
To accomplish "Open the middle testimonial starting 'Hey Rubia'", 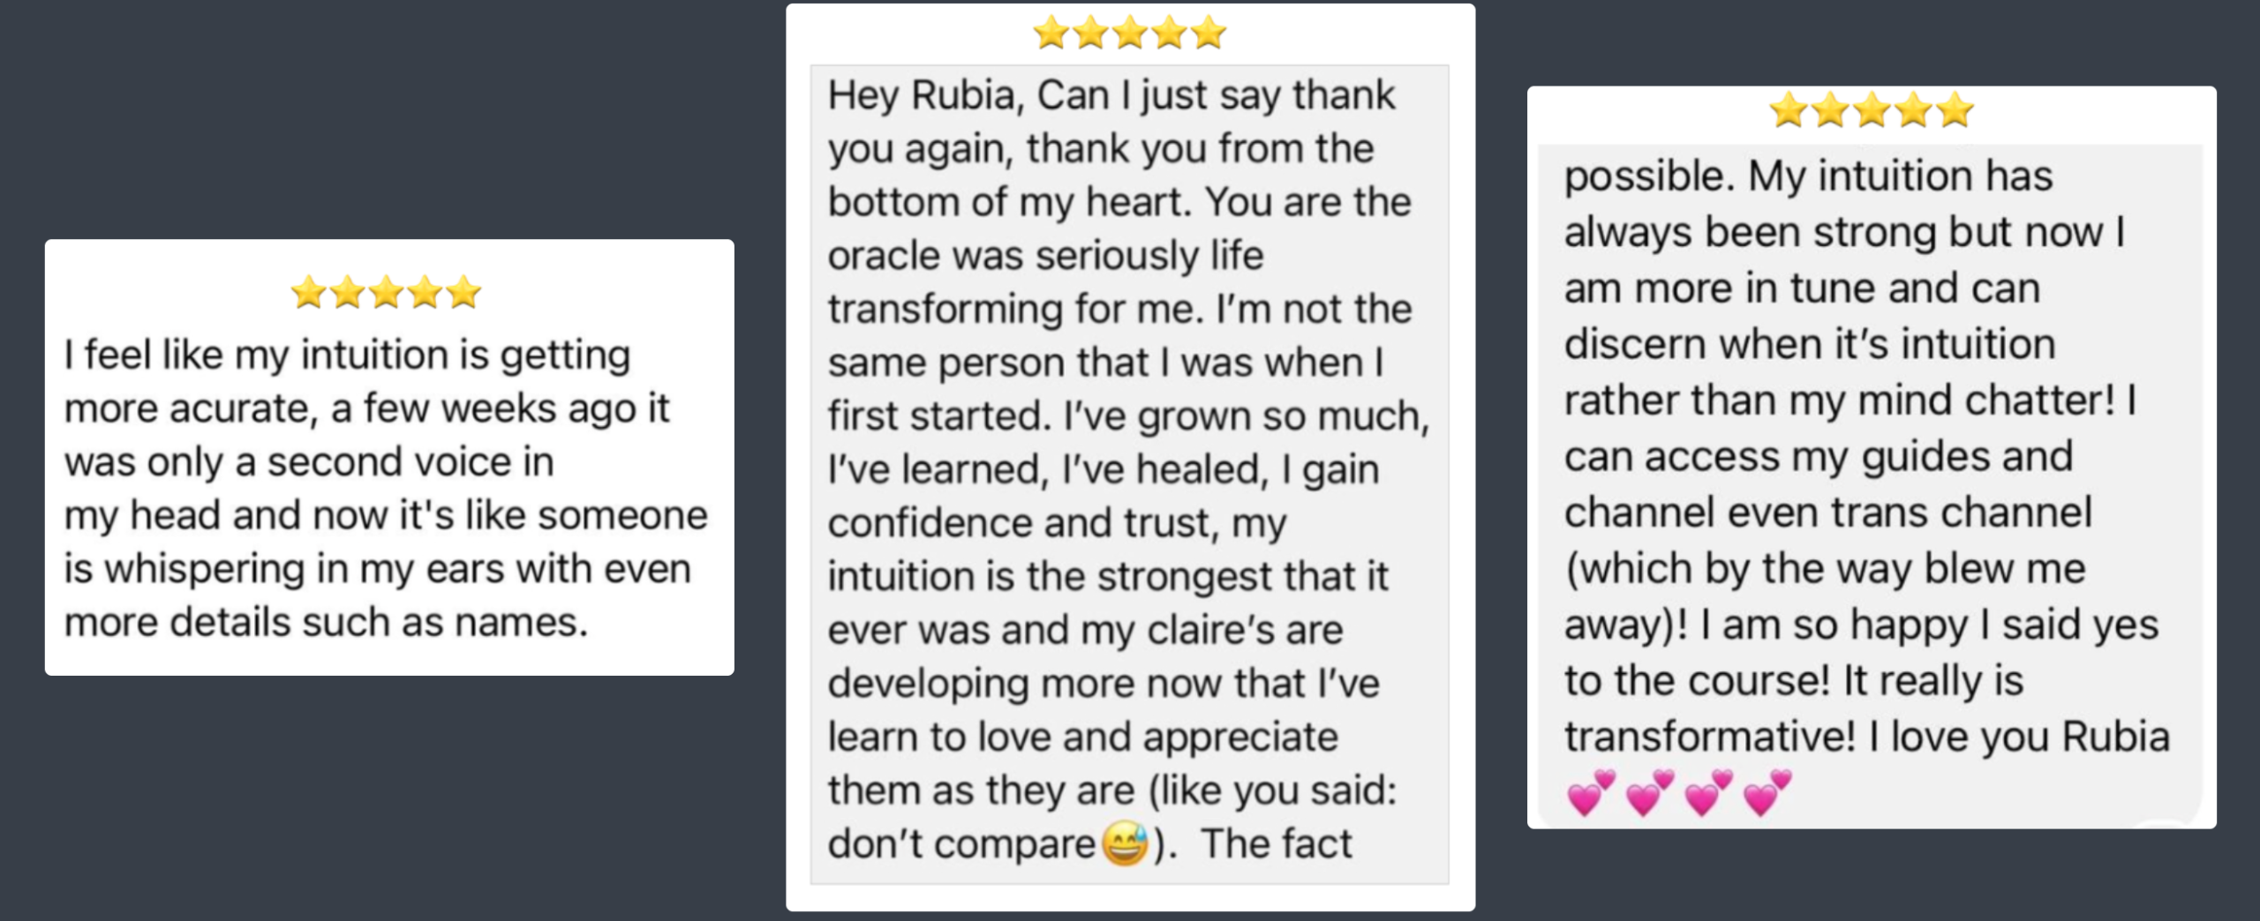I will pos(1130,457).
